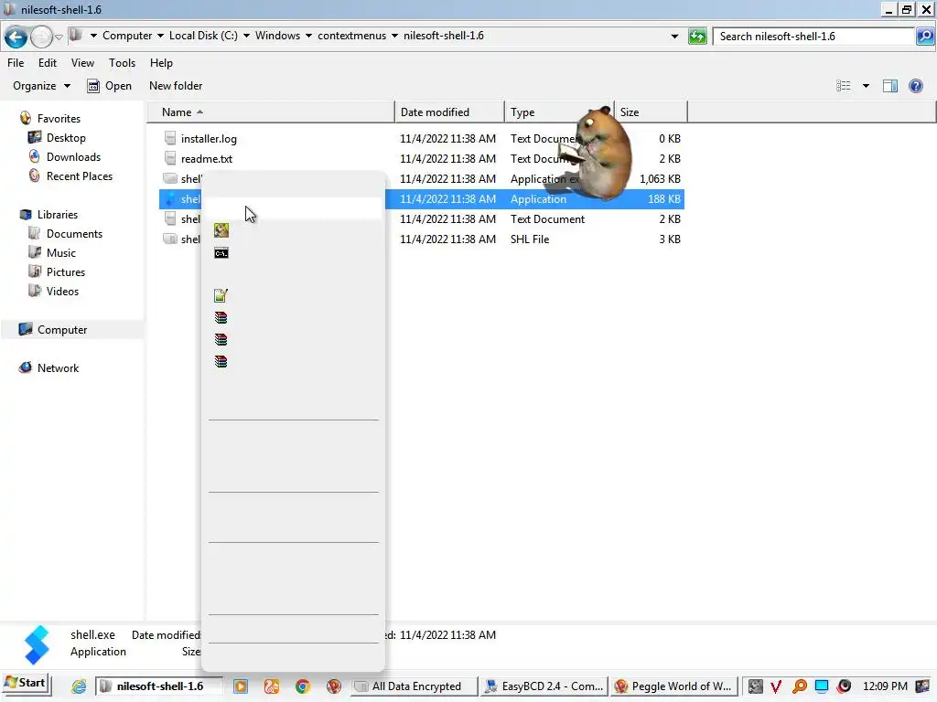
Task: Click the SHL File type cell
Action: (530, 239)
